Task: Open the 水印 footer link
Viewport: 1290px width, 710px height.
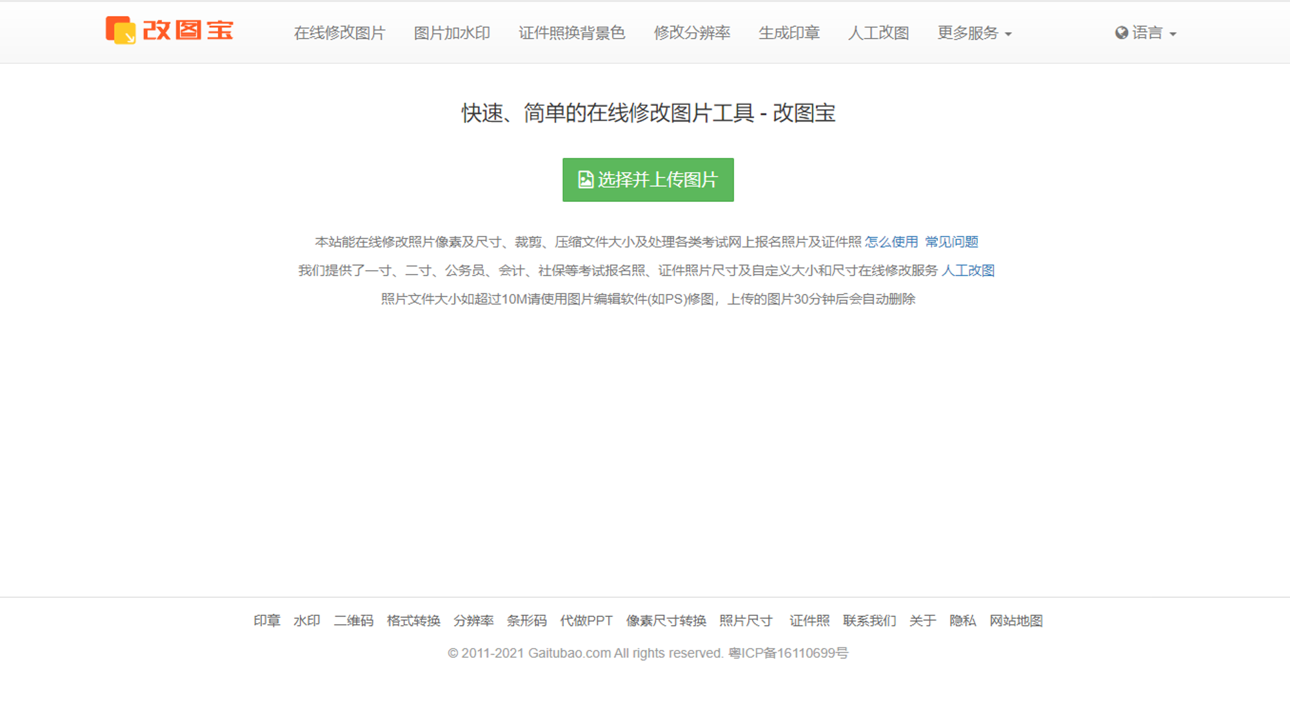Action: 307,620
